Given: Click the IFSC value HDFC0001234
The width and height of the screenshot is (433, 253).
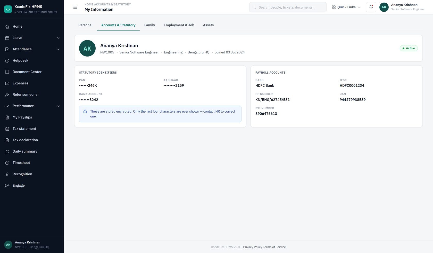Looking at the screenshot, I should tap(352, 85).
